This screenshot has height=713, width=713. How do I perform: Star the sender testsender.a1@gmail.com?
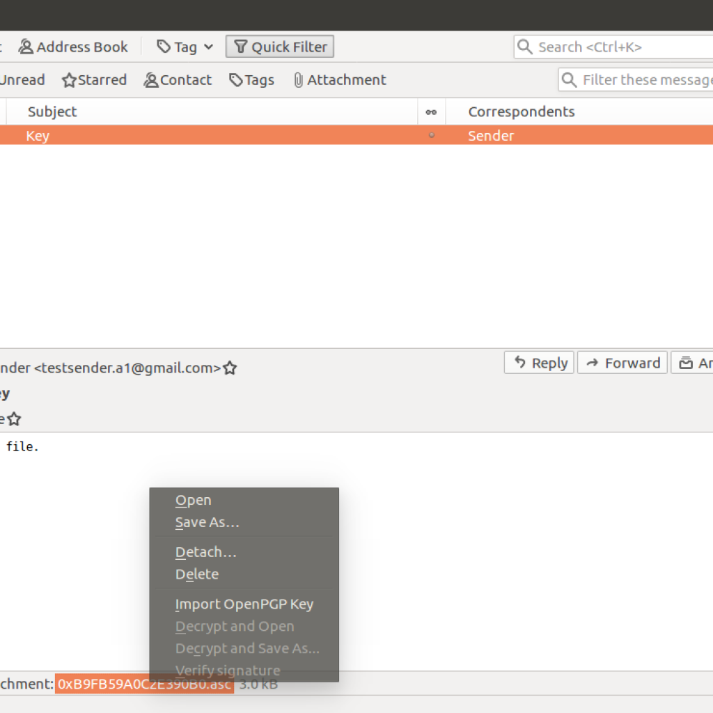click(230, 368)
